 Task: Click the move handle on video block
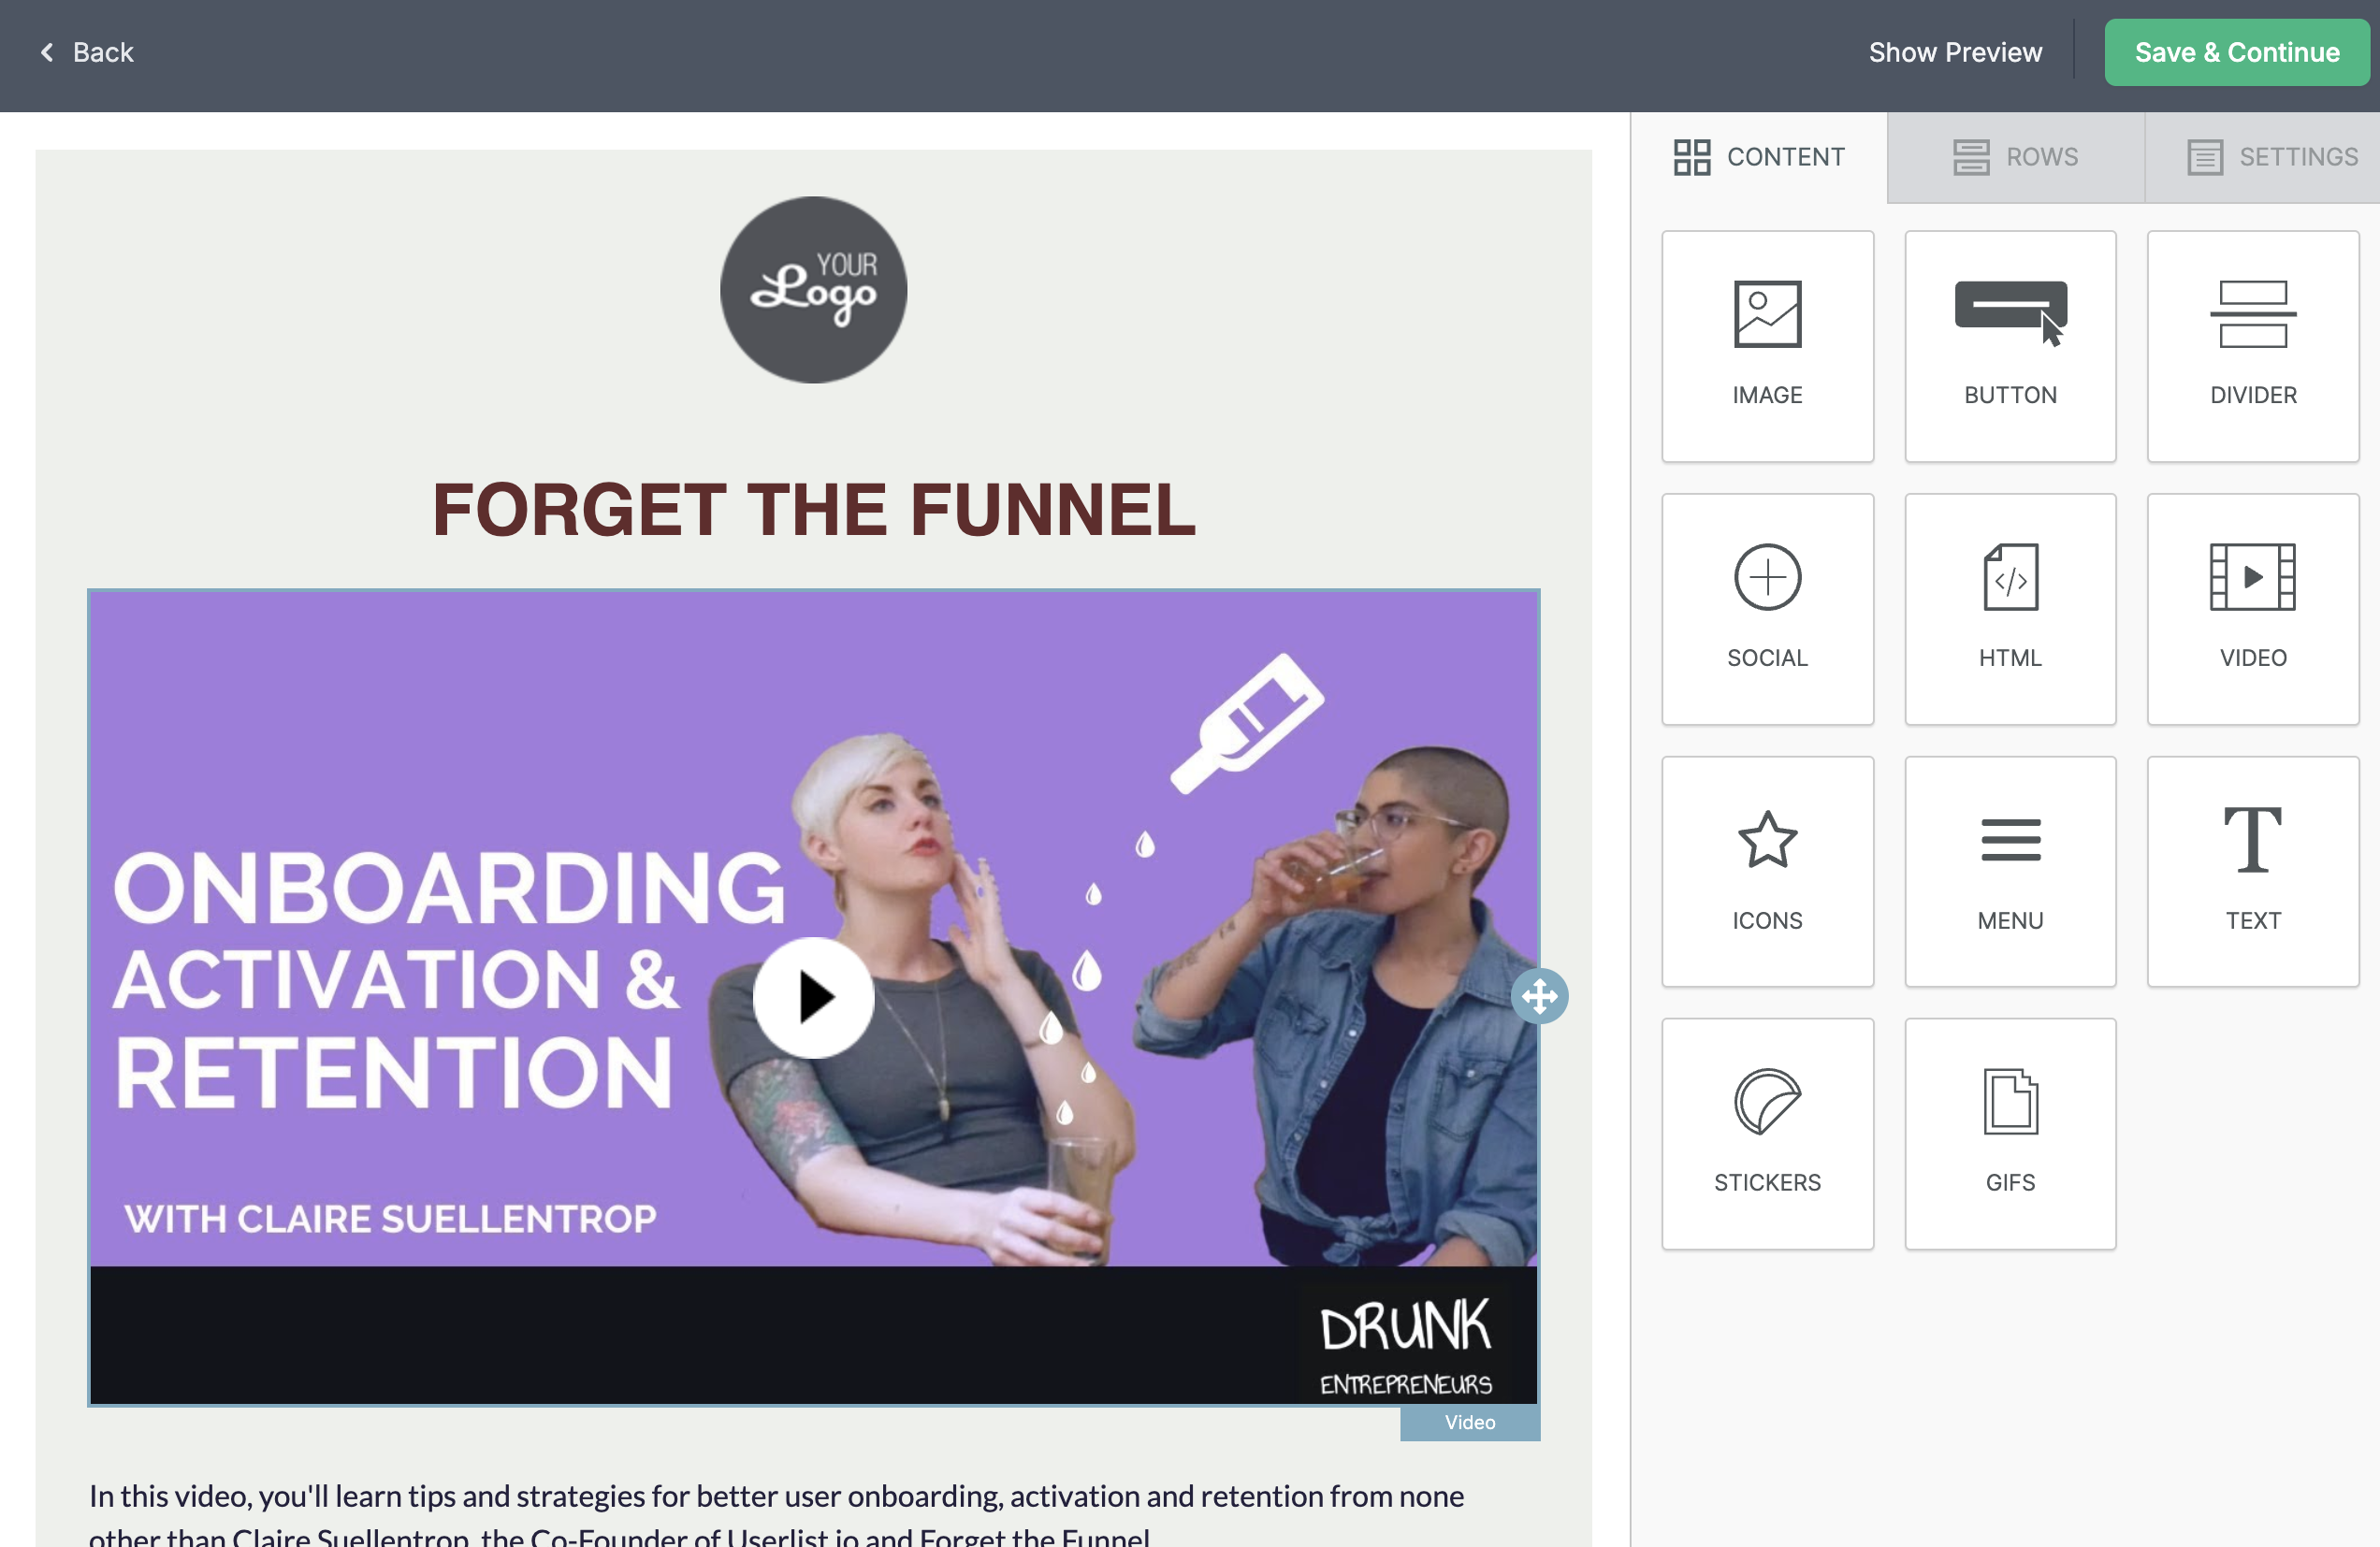(x=1539, y=996)
